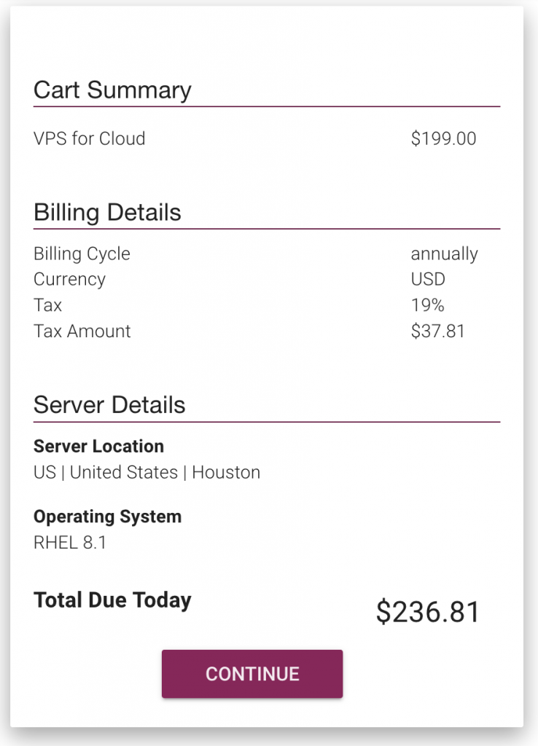Click the Server Location label

[98, 446]
